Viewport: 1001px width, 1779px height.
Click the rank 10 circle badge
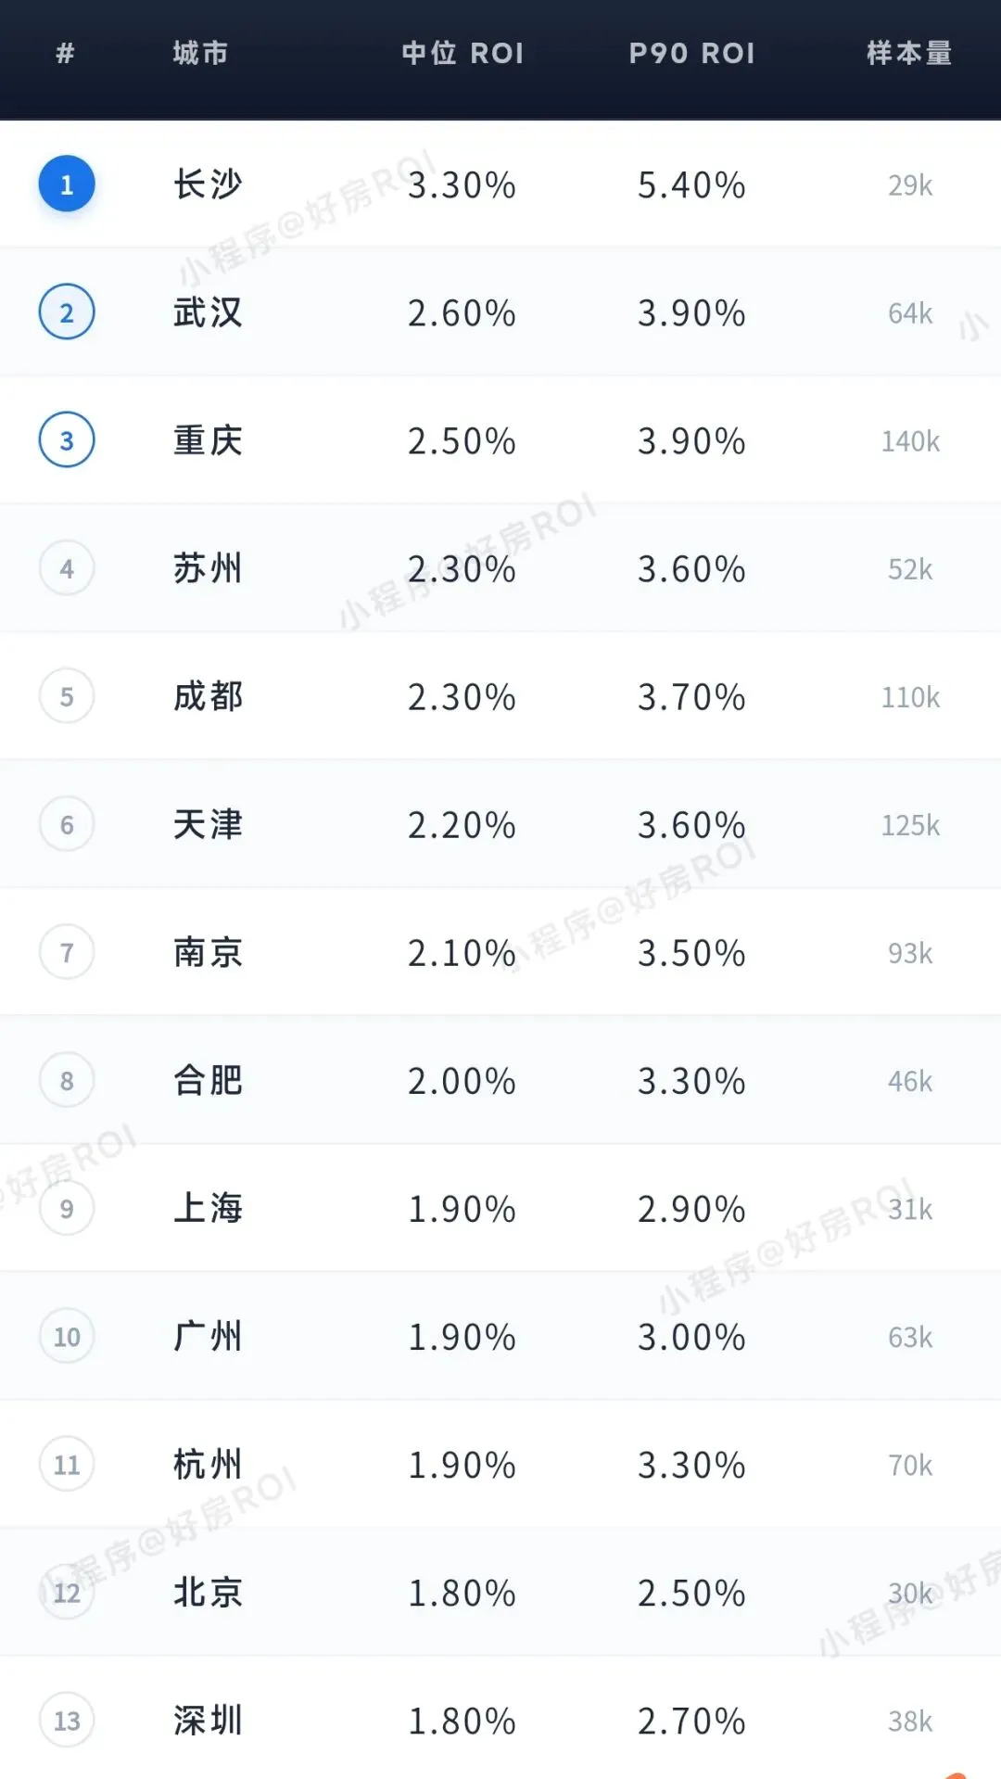pyautogui.click(x=67, y=1336)
